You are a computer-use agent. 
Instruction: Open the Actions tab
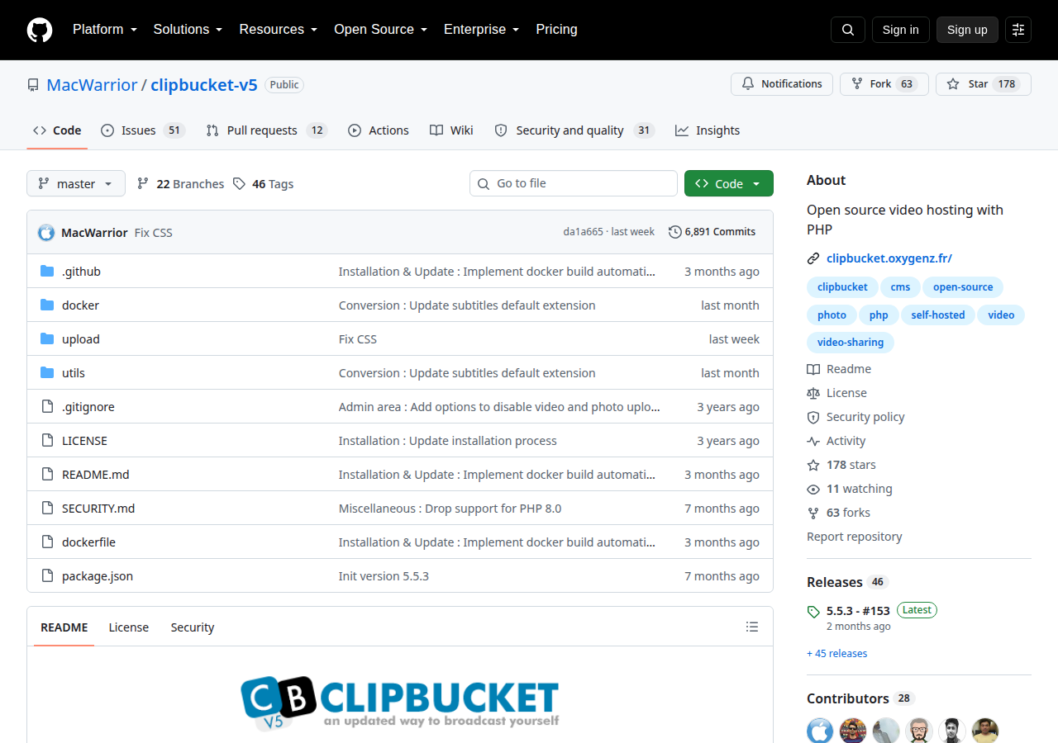(x=379, y=130)
